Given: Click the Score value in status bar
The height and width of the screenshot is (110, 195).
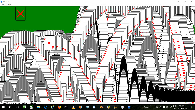Looking at the screenshot, I should tap(193, 103).
